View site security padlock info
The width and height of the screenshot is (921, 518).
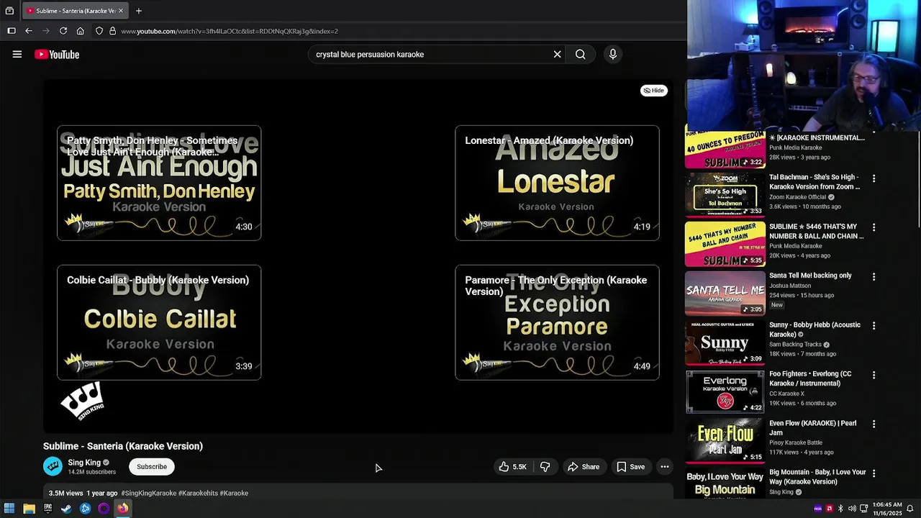112,31
